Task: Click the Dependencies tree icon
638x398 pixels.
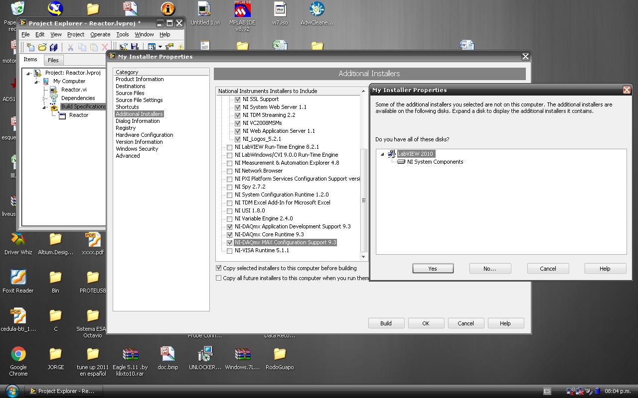Action: [x=54, y=98]
